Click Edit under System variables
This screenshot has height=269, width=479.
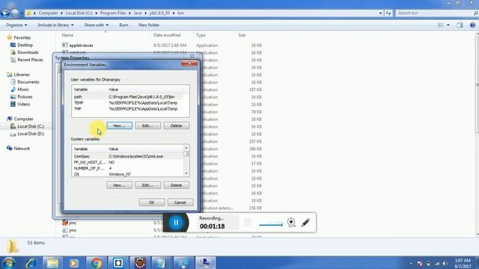click(x=148, y=185)
